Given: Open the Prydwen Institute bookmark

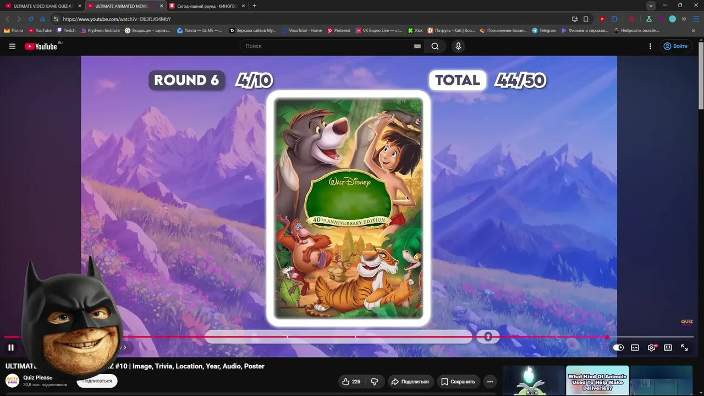Looking at the screenshot, I should point(100,31).
